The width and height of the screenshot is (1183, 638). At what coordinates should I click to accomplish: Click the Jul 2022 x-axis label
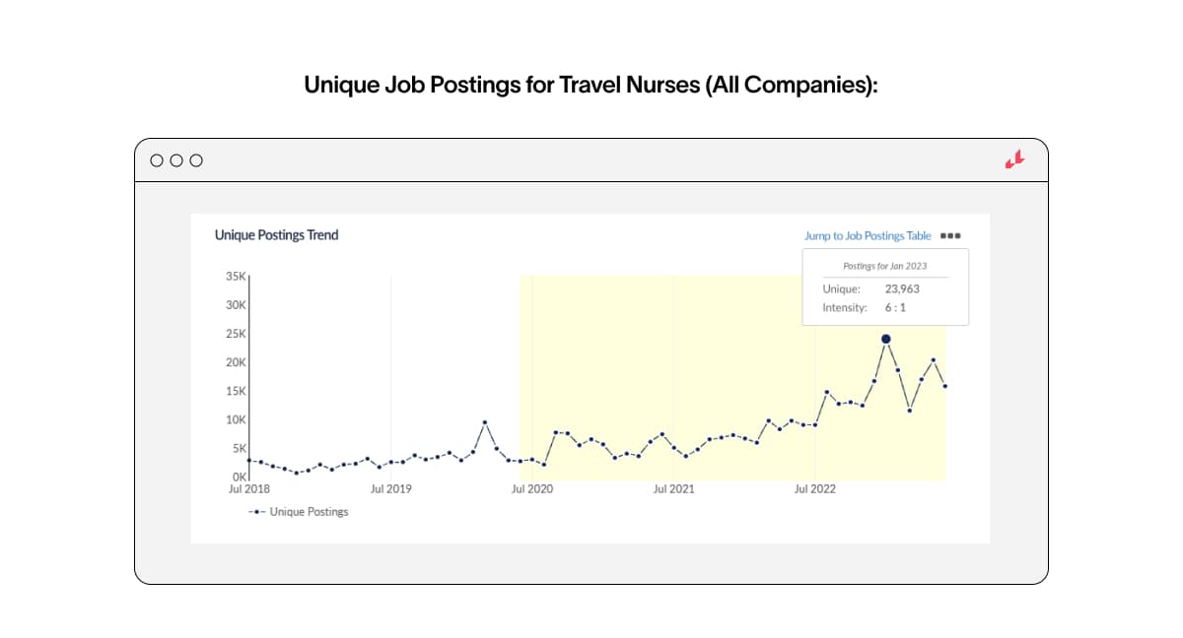pyautogui.click(x=814, y=488)
